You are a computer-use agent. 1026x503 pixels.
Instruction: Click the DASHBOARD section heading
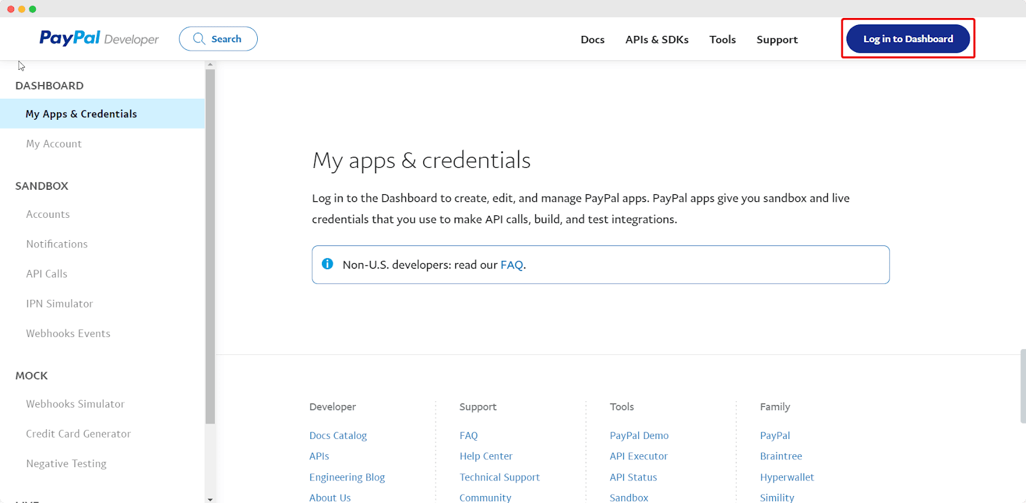coord(49,85)
